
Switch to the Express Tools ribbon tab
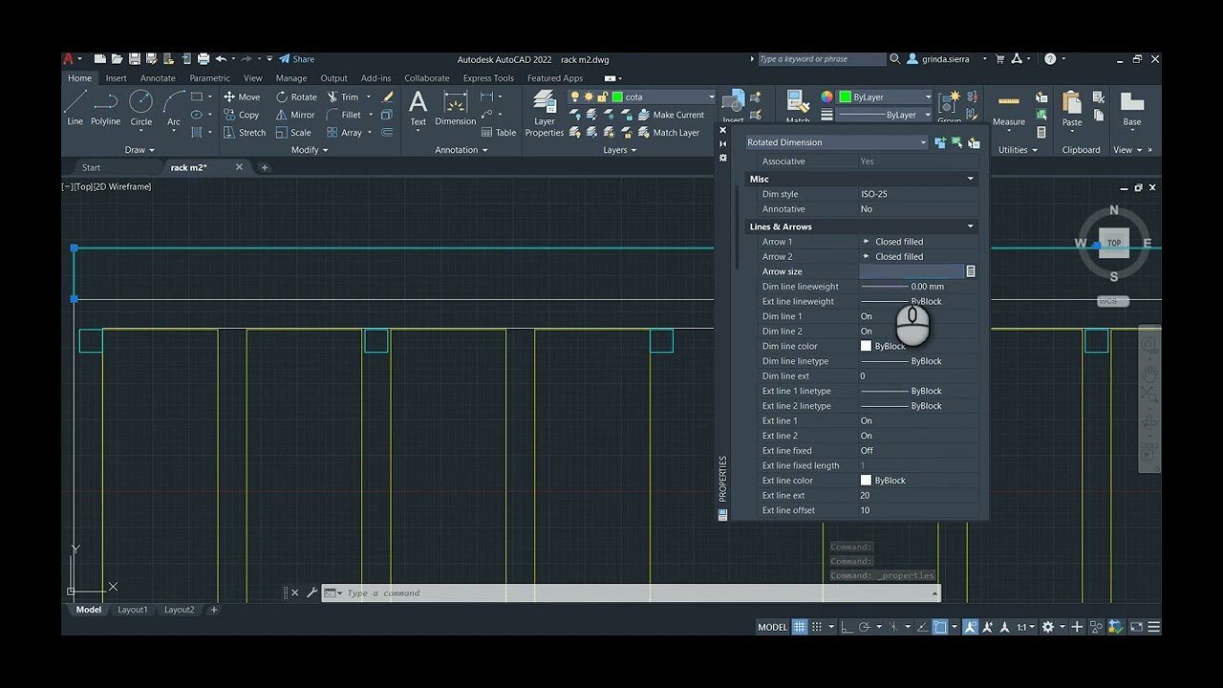point(488,78)
